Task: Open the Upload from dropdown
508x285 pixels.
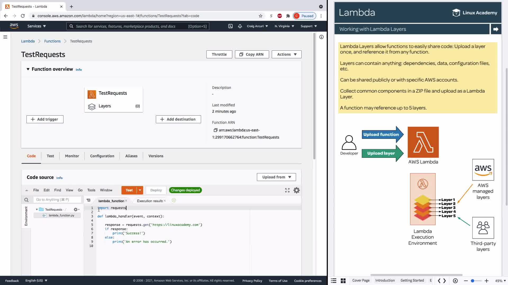Action: 276,177
